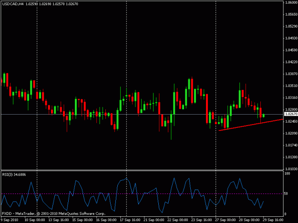Click the price scale value 1.03510

click(291, 86)
